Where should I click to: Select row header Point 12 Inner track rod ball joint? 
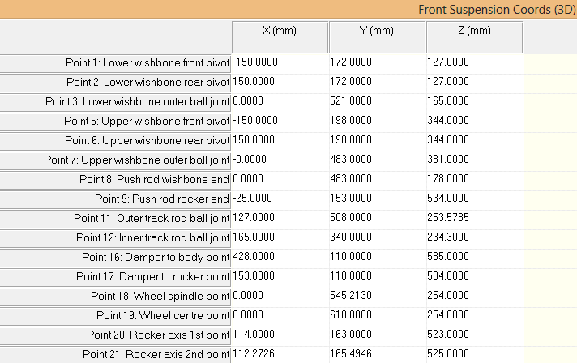pyautogui.click(x=116, y=237)
